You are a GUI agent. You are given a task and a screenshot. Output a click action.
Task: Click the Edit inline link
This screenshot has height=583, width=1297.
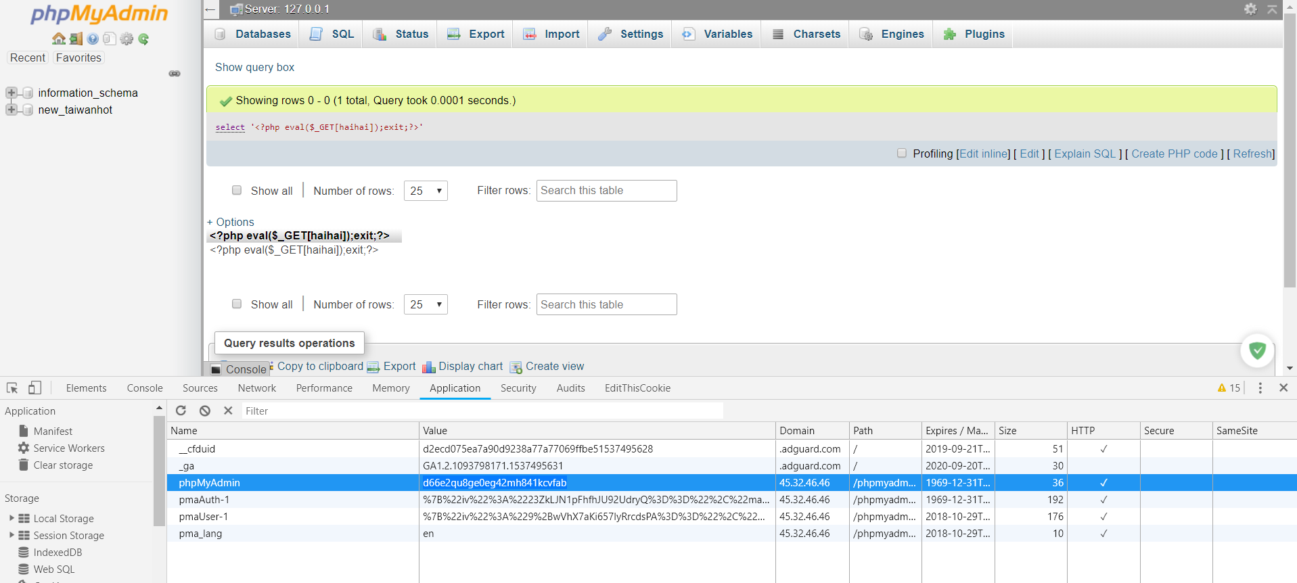pyautogui.click(x=984, y=154)
